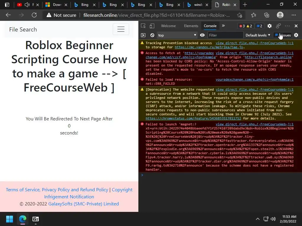The height and width of the screenshot is (226, 302).
Task: Open the Default levels dropdown
Action: 258,35
